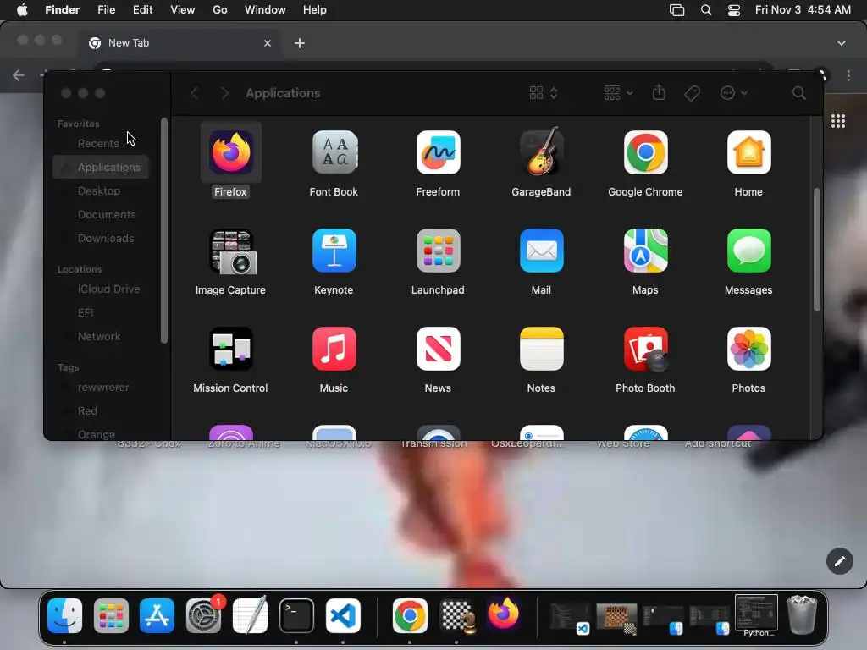Viewport: 867px width, 650px height.
Task: Click Finder's back navigation arrow
Action: 194,93
